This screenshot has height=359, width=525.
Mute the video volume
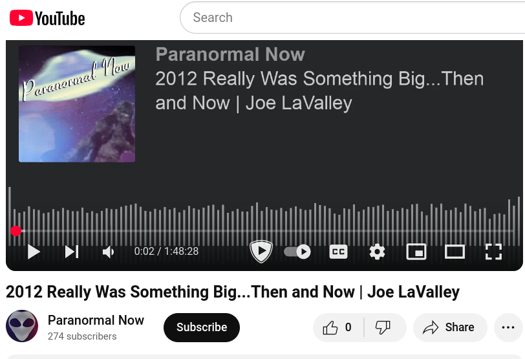(x=109, y=252)
